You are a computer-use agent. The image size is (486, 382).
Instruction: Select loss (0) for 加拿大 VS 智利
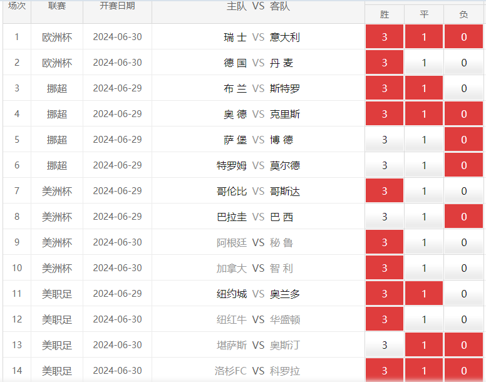(x=463, y=267)
